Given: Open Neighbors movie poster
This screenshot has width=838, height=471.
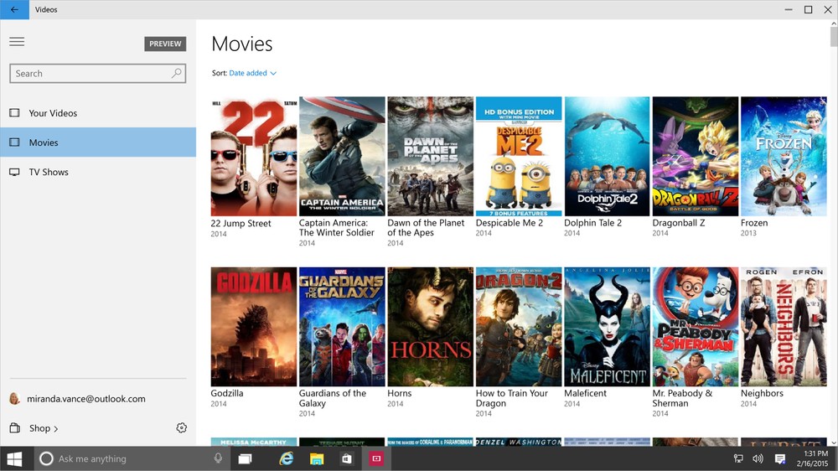Looking at the screenshot, I should (x=784, y=327).
